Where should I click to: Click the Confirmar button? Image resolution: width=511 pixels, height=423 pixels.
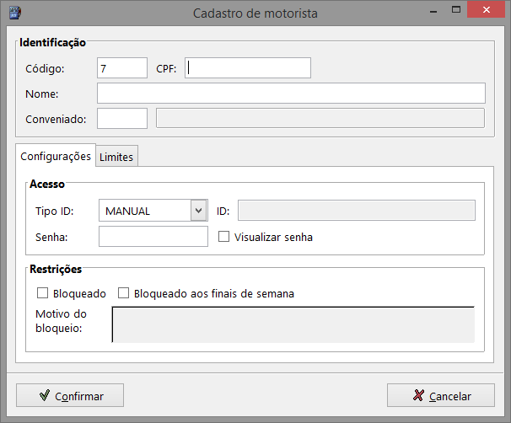click(x=70, y=395)
